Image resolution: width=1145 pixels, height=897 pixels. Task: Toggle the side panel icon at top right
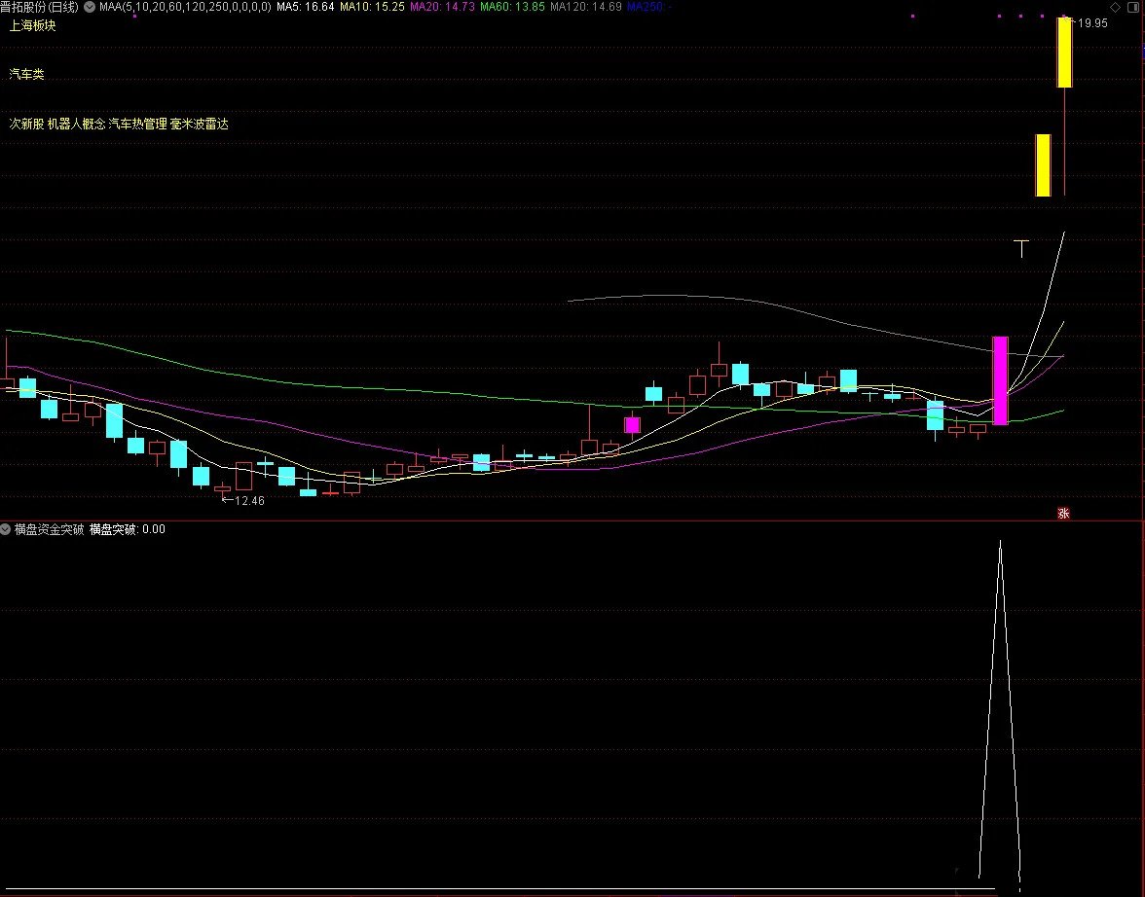tap(1133, 7)
